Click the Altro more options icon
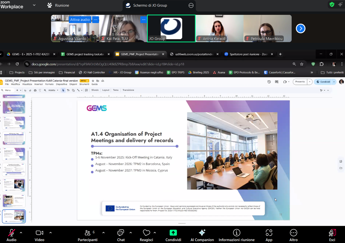345x243 pixels. click(293, 233)
